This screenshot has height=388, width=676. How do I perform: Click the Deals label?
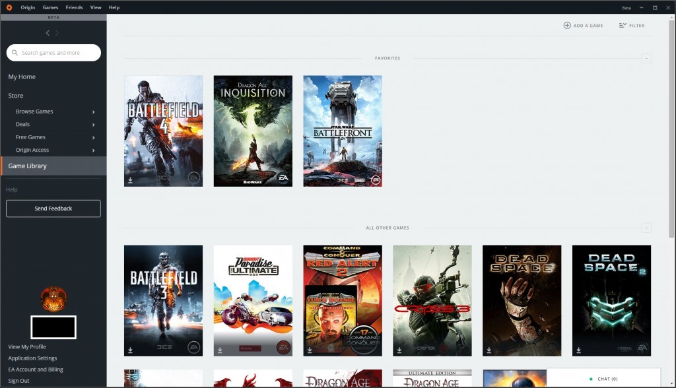tap(23, 125)
